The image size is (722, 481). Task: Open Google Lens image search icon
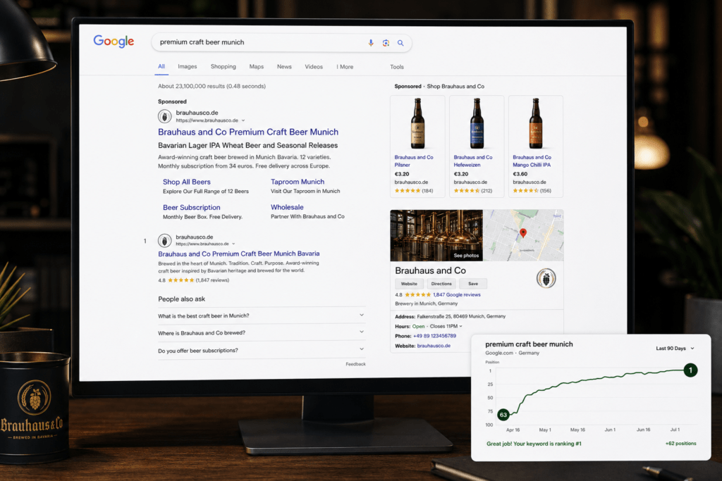386,43
